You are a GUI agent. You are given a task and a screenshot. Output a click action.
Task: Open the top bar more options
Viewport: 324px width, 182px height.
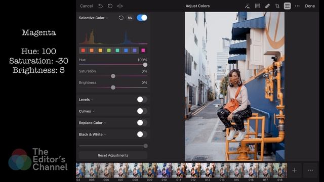(297, 6)
